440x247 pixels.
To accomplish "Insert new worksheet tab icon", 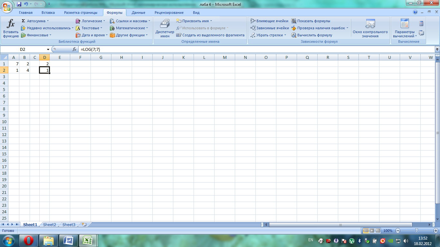I will coord(84,225).
